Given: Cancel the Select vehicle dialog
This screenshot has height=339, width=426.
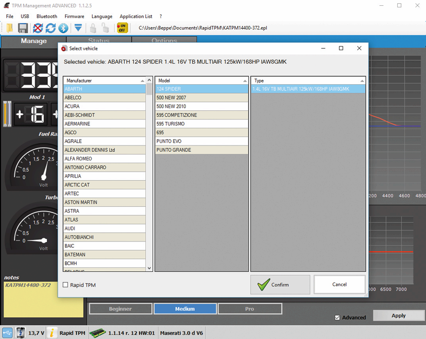Looking at the screenshot, I should click(x=339, y=284).
